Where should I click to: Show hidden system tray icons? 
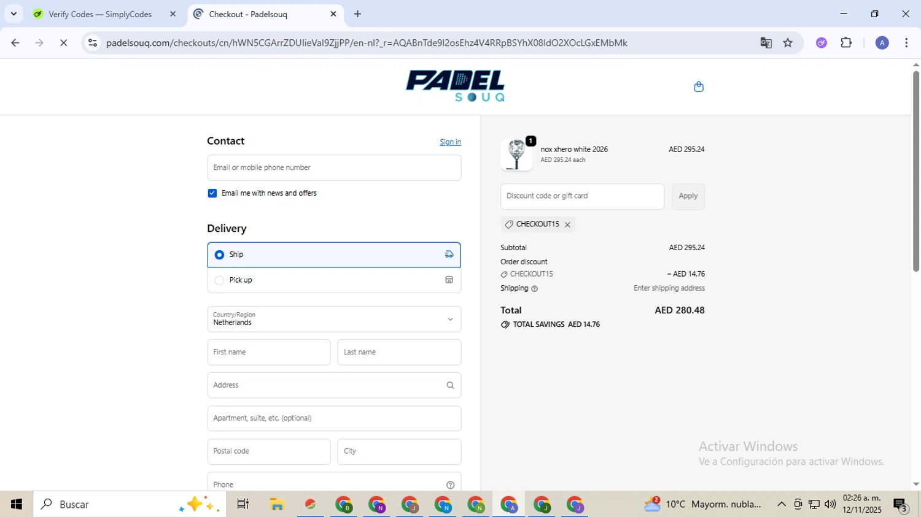pyautogui.click(x=781, y=504)
